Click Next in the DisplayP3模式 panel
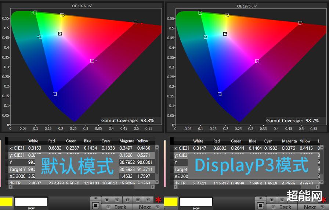The image size is (329, 210). pos(313,207)
